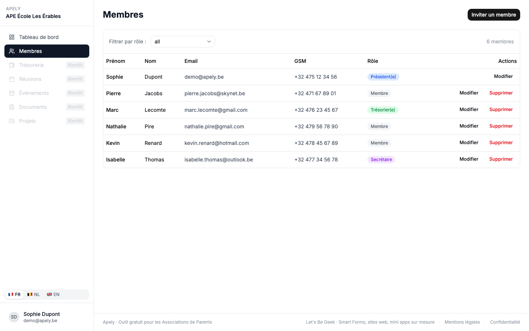Click the Documents file icon
This screenshot has width=529, height=331.
tap(12, 107)
